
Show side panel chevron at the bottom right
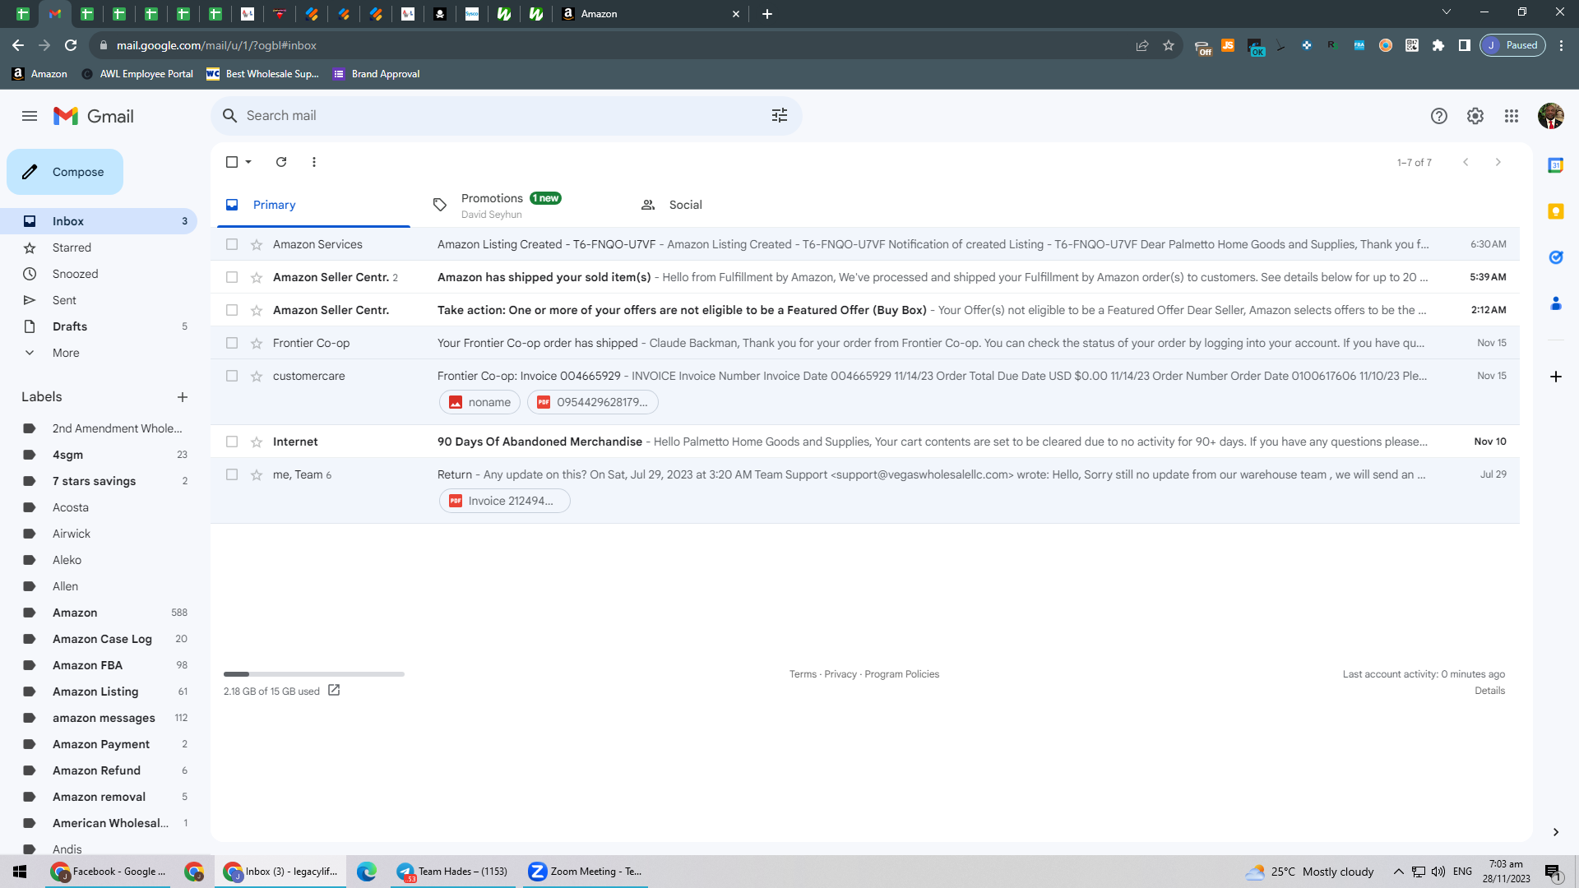pos(1556,832)
